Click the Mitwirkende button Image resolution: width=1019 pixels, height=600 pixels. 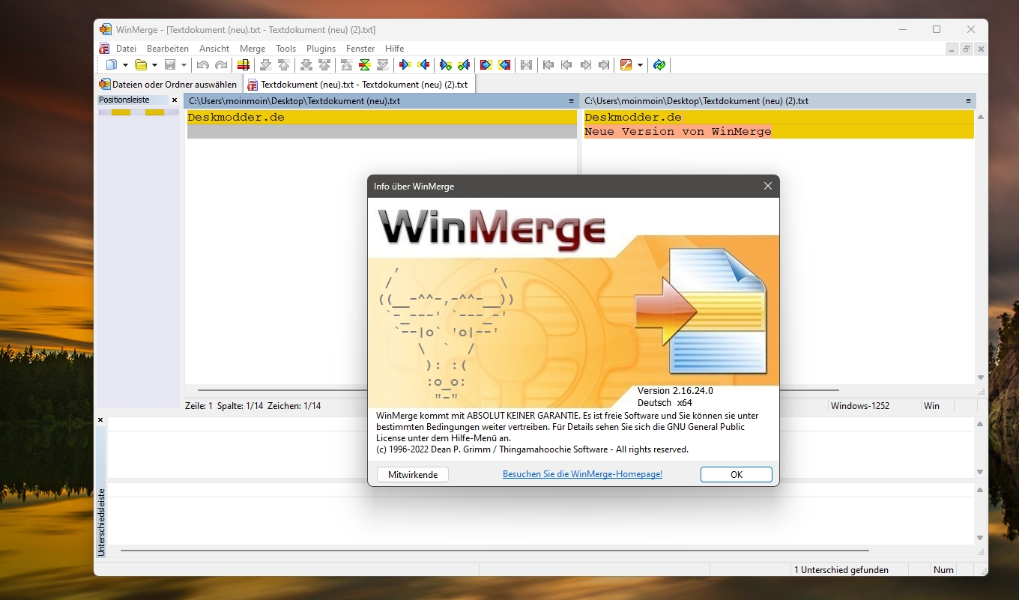click(x=413, y=474)
